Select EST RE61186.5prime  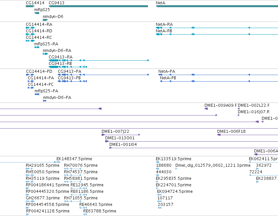point(87,192)
